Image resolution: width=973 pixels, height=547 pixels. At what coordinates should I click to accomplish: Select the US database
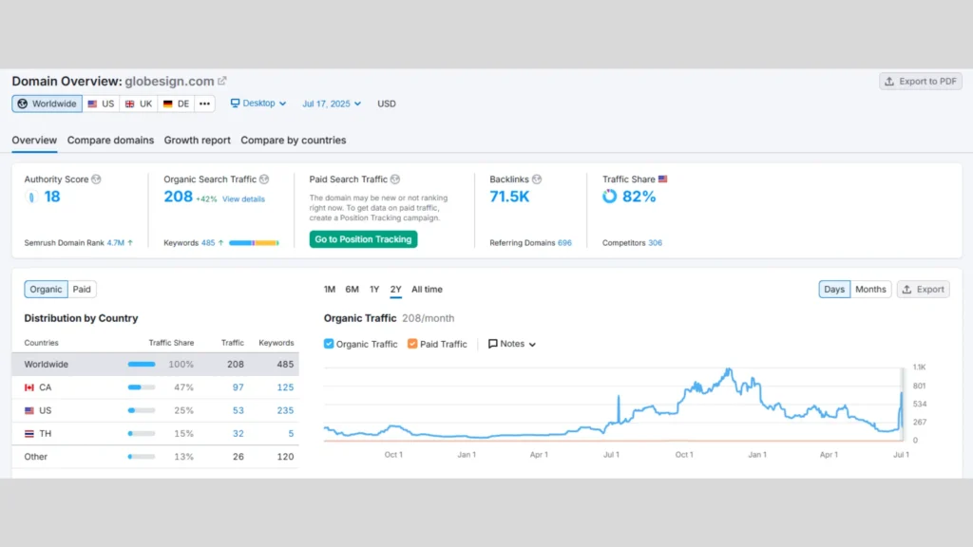tap(101, 104)
